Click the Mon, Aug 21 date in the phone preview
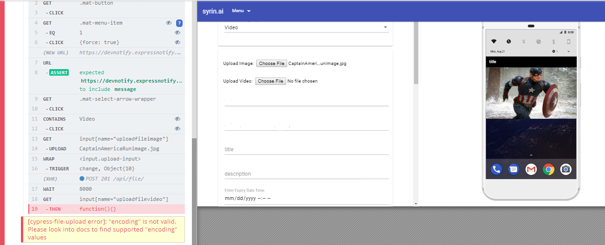 (x=498, y=51)
